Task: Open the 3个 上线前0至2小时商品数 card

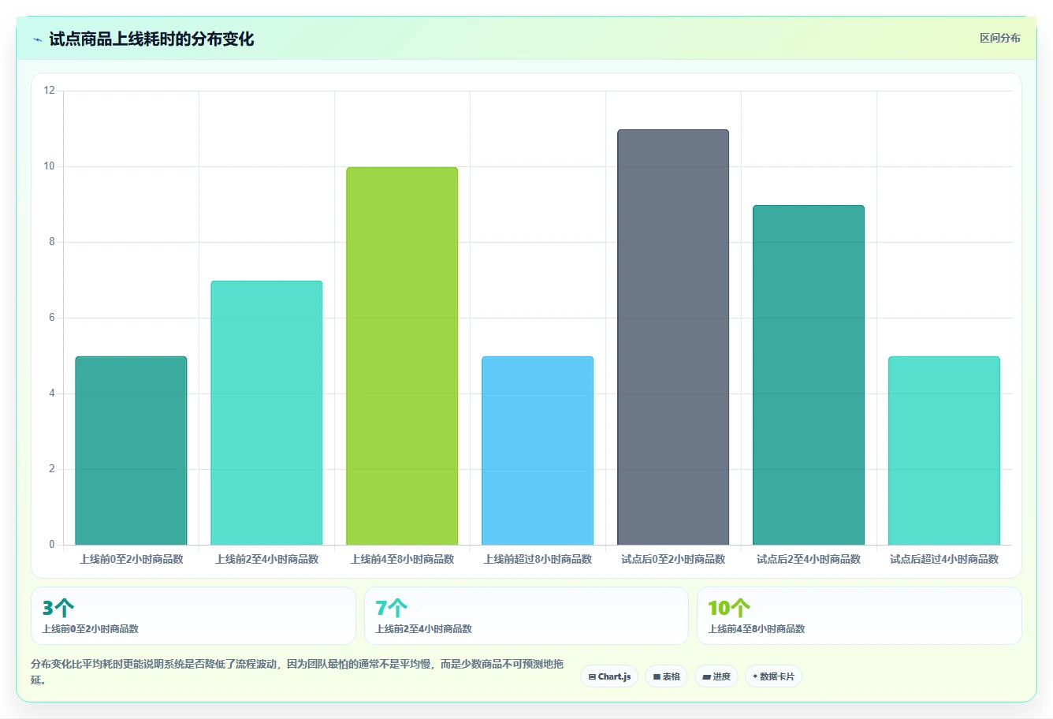Action: (193, 616)
